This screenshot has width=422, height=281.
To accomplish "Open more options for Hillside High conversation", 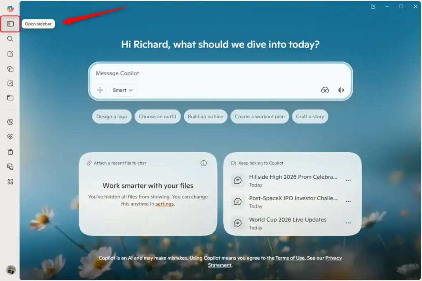I will click(x=348, y=180).
